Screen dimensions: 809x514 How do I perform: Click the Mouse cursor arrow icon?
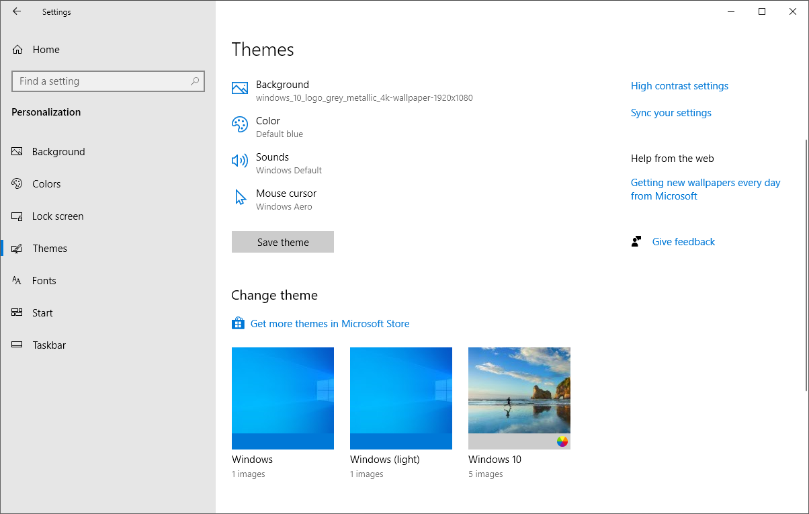pyautogui.click(x=240, y=197)
